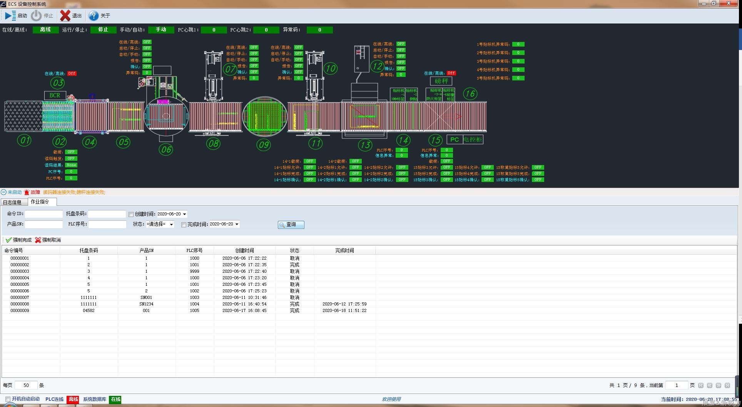The image size is (742, 407).
Task: Select the 作业指令 tab
Action: point(40,202)
